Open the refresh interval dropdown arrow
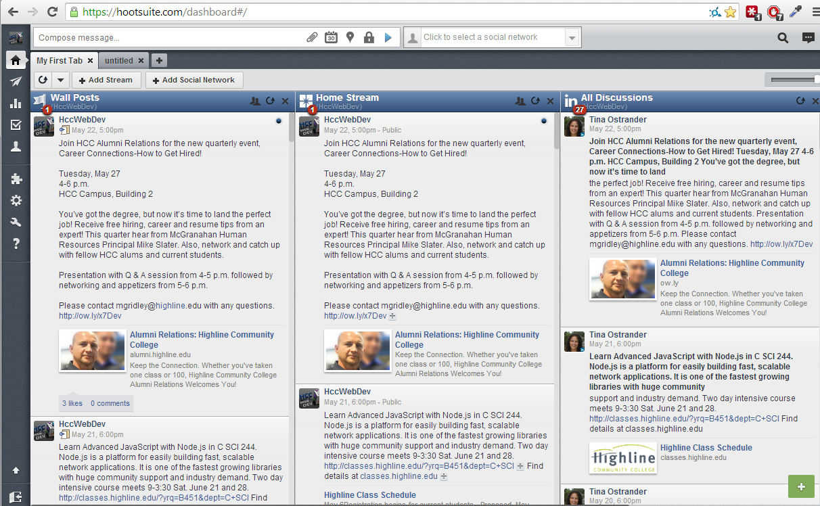This screenshot has width=820, height=506. point(60,80)
